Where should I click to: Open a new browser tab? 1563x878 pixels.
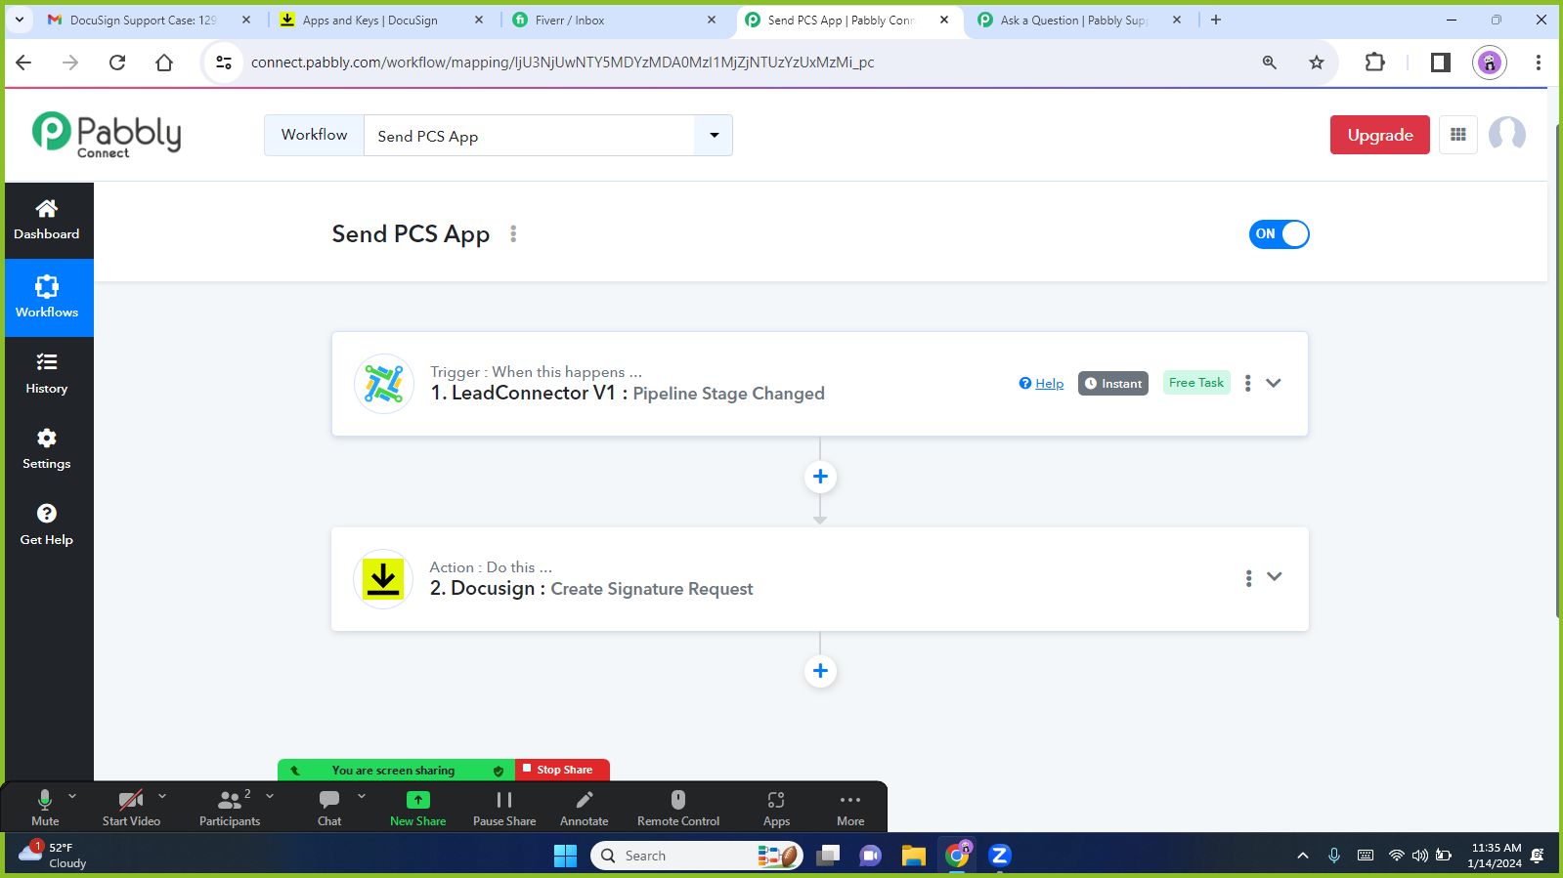[1216, 20]
